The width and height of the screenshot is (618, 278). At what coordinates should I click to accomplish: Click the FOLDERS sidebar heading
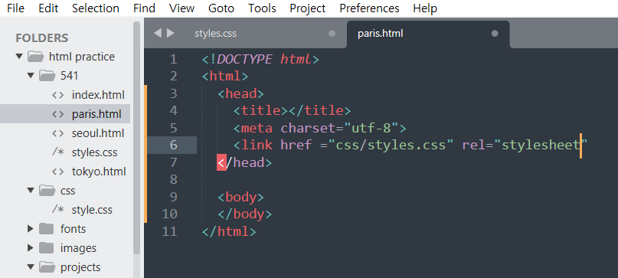point(42,38)
